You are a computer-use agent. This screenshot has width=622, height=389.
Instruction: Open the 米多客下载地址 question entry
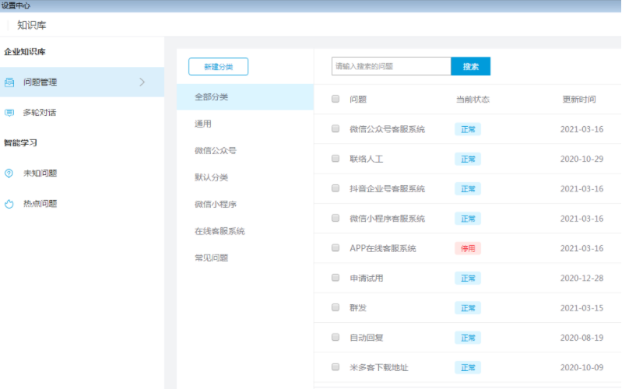(378, 367)
